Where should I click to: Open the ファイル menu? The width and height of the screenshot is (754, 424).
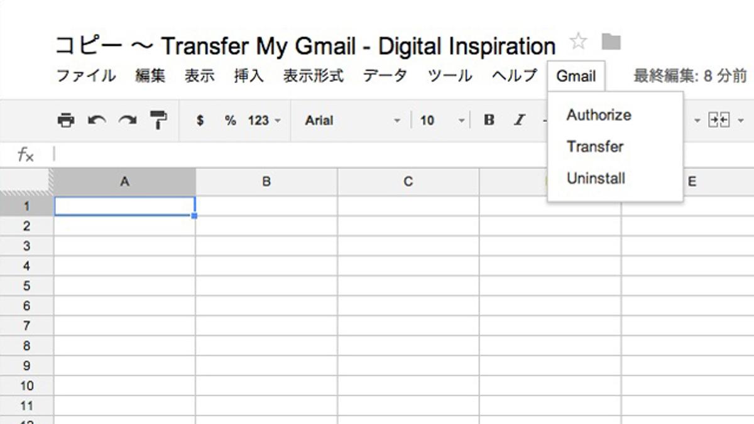tap(86, 77)
